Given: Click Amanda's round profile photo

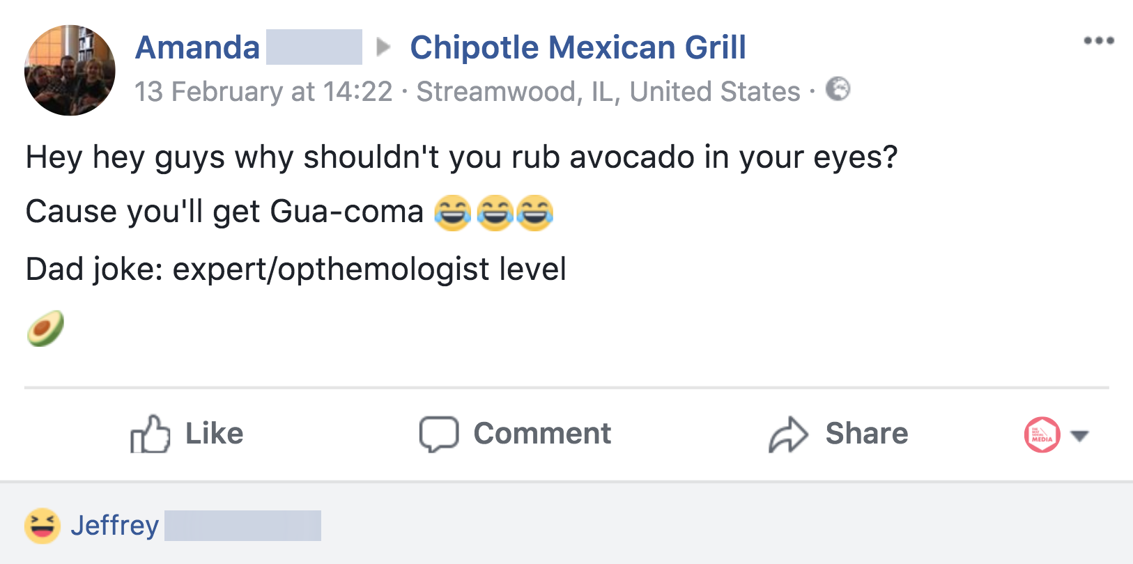Looking at the screenshot, I should [70, 70].
